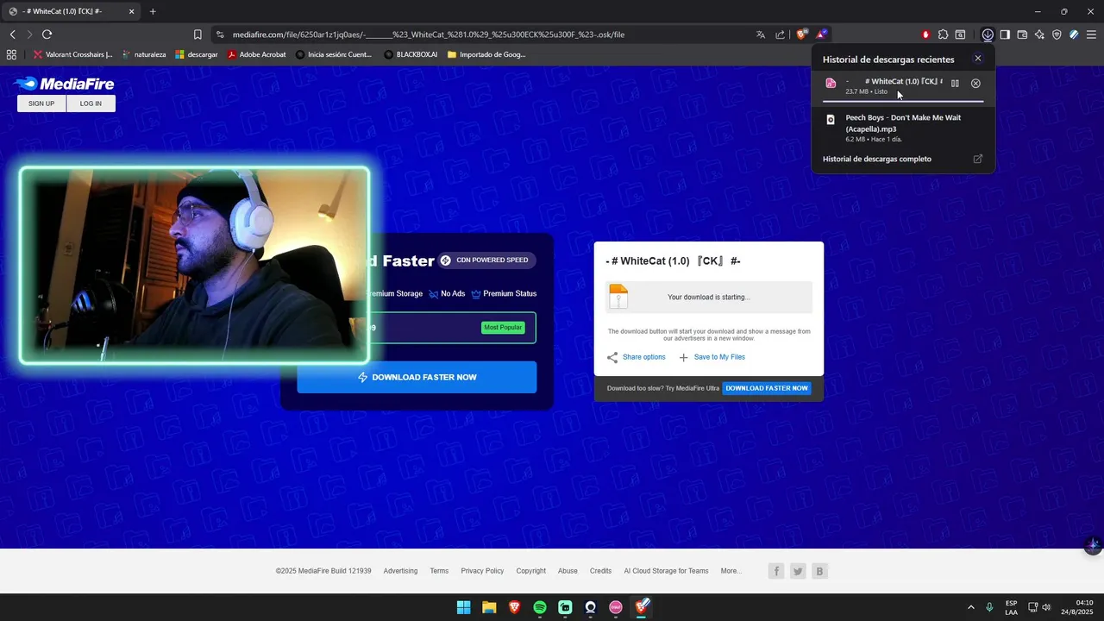The width and height of the screenshot is (1104, 621).
Task: Click the Share options link
Action: click(x=637, y=357)
